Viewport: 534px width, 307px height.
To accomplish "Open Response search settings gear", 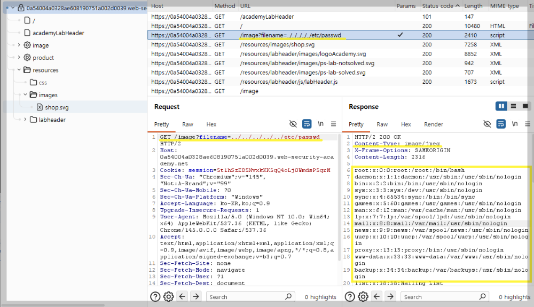I will (x=363, y=297).
